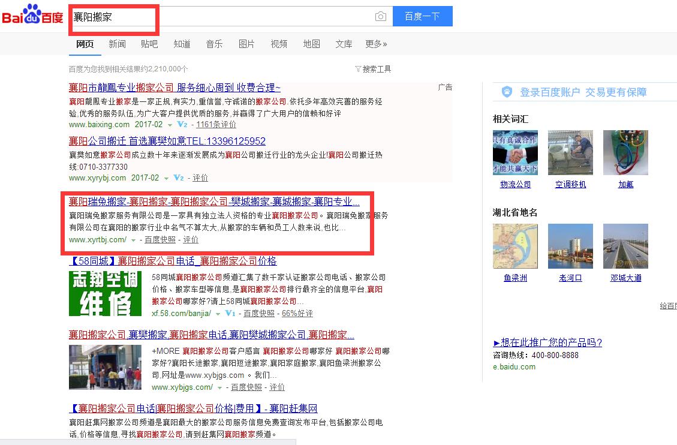Click the 物流公司 related term link
Image resolution: width=677 pixels, height=445 pixels.
tap(515, 185)
